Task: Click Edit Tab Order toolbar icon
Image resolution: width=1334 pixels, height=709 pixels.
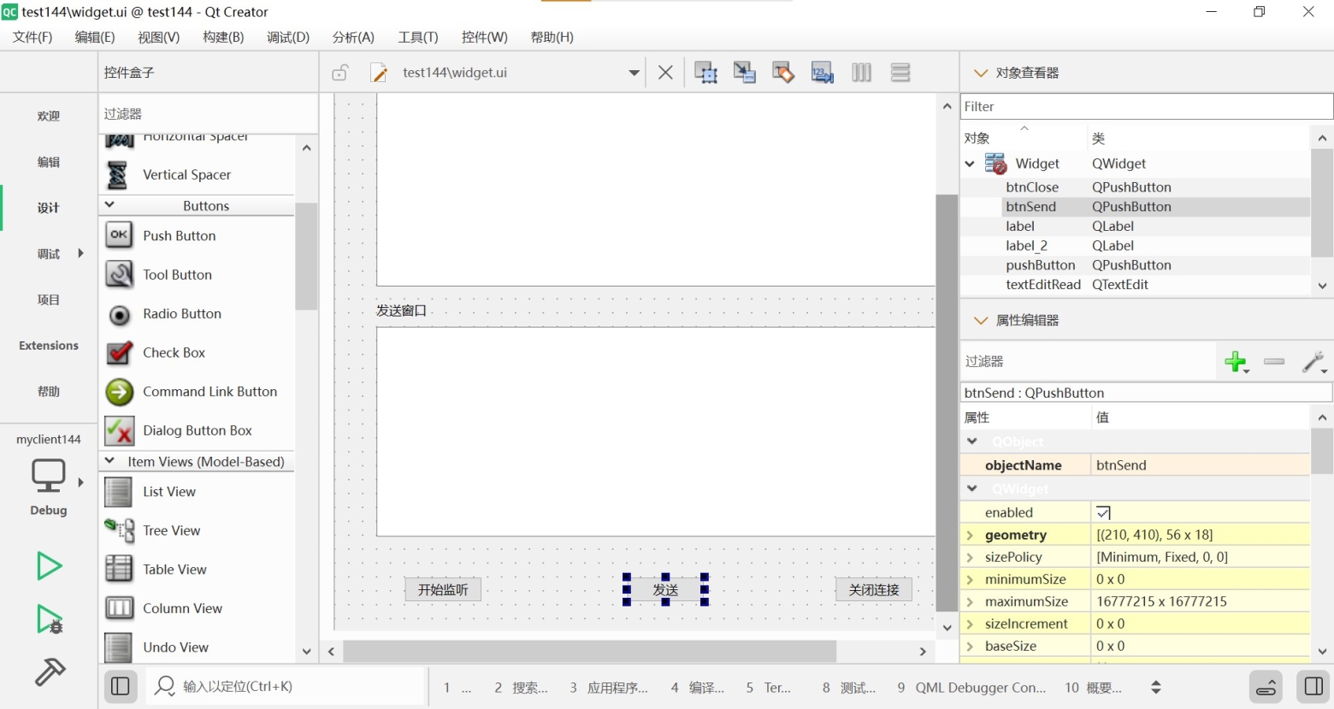Action: [822, 73]
